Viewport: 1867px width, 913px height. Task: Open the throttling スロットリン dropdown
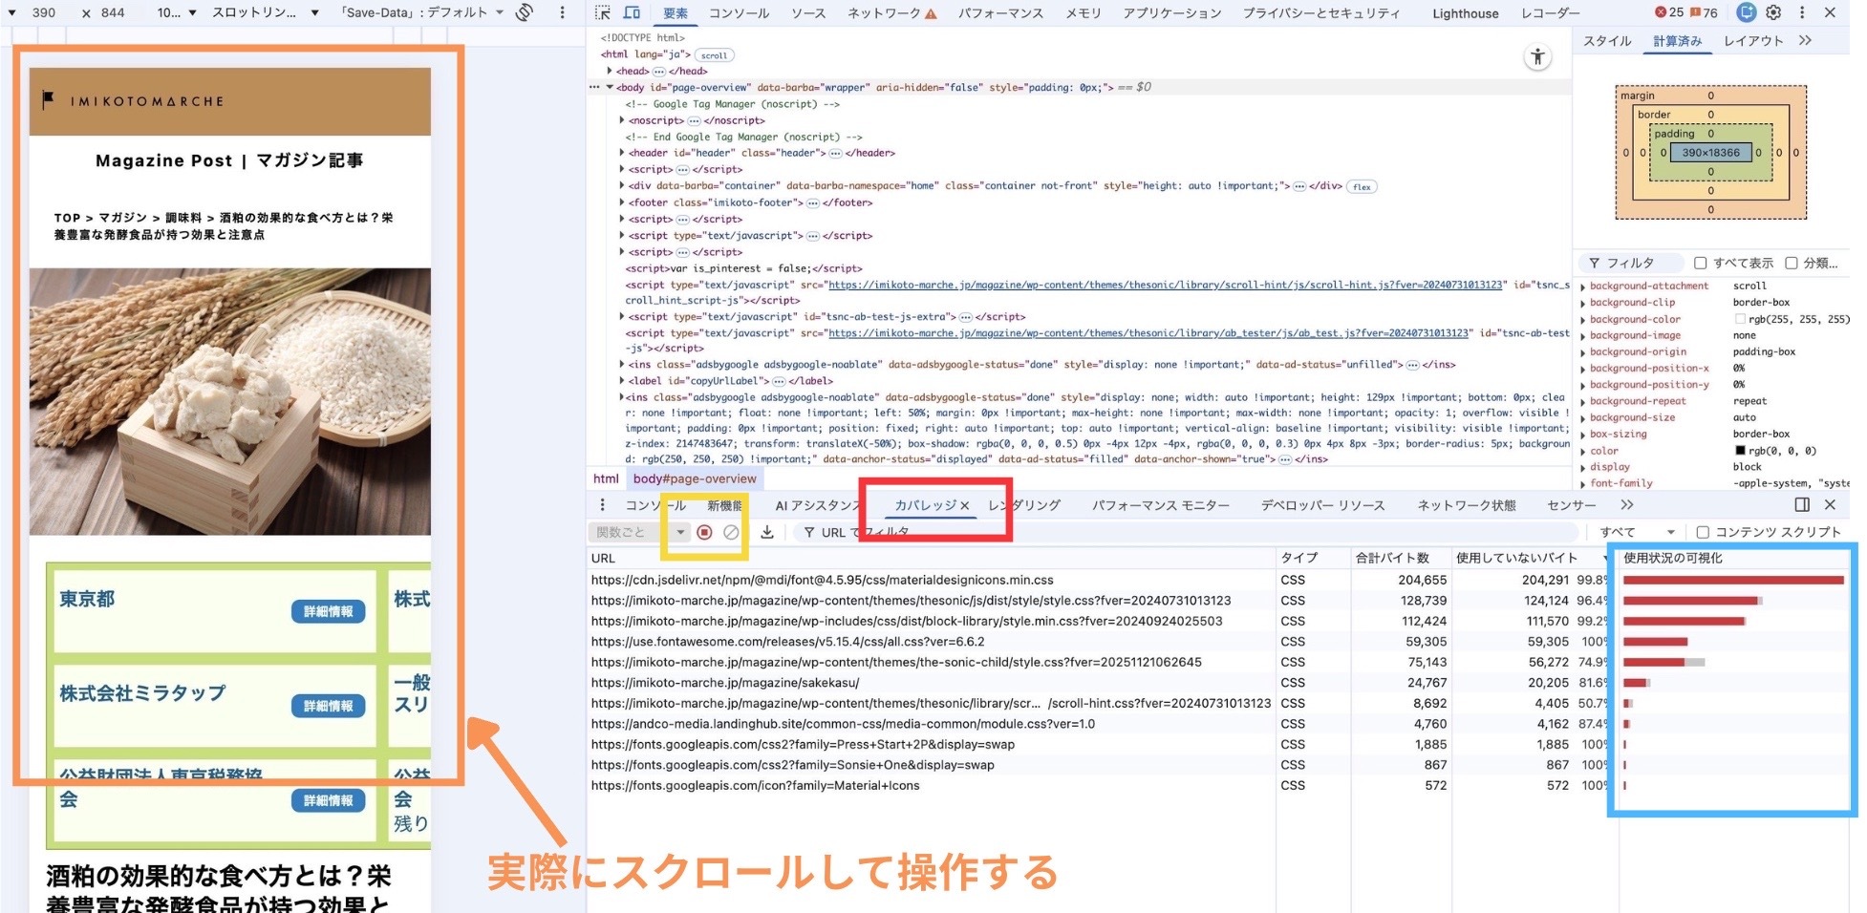(267, 12)
